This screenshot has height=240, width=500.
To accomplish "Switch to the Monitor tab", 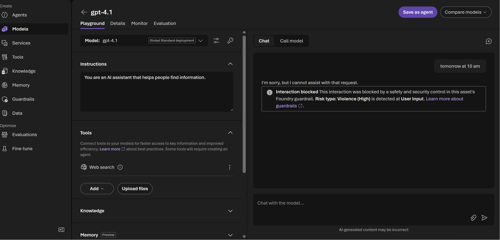I will point(139,24).
